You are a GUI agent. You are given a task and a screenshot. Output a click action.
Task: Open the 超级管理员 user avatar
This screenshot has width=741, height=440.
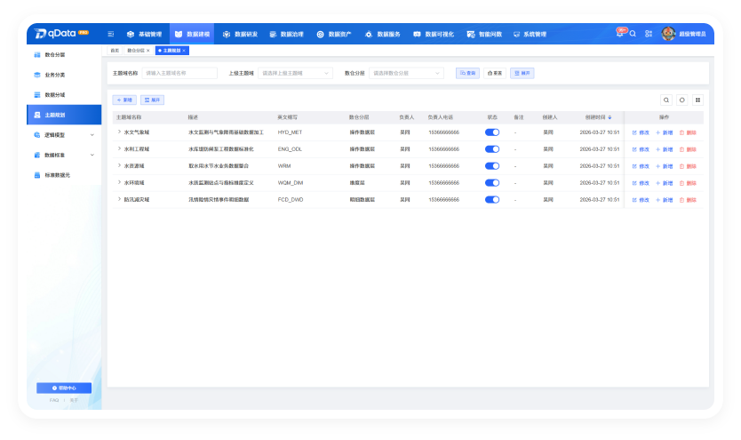tap(668, 34)
